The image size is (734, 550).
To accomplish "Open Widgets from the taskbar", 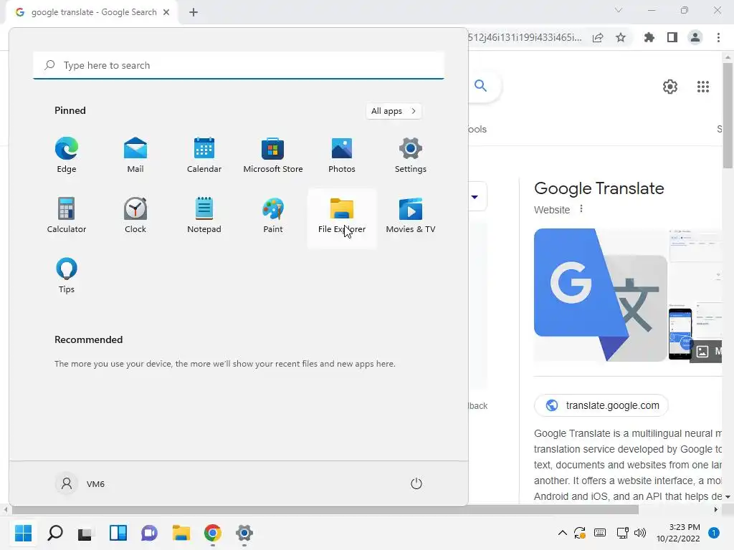I will coord(118,533).
